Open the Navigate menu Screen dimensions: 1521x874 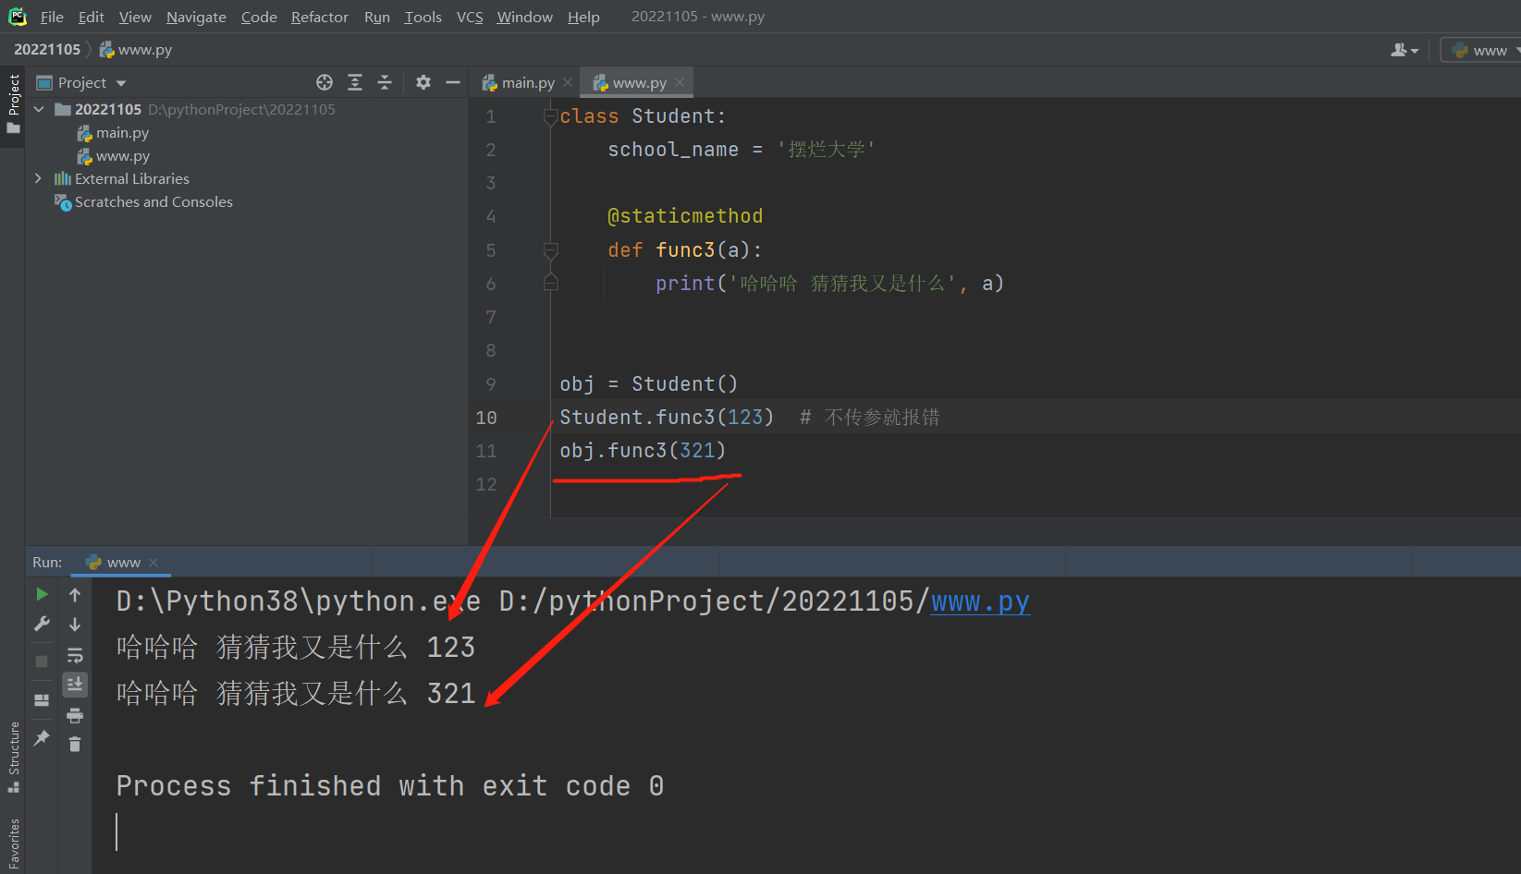[196, 17]
